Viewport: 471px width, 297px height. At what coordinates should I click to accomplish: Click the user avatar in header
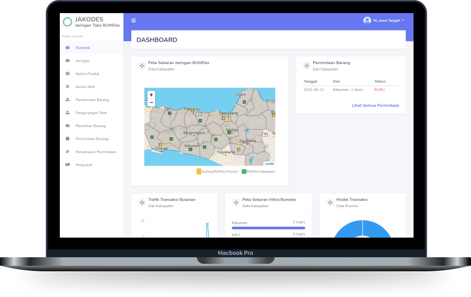point(367,21)
